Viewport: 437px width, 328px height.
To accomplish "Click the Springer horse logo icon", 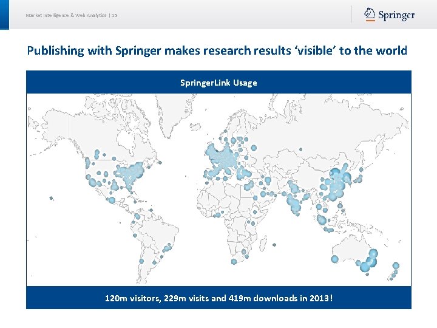I will [x=370, y=15].
